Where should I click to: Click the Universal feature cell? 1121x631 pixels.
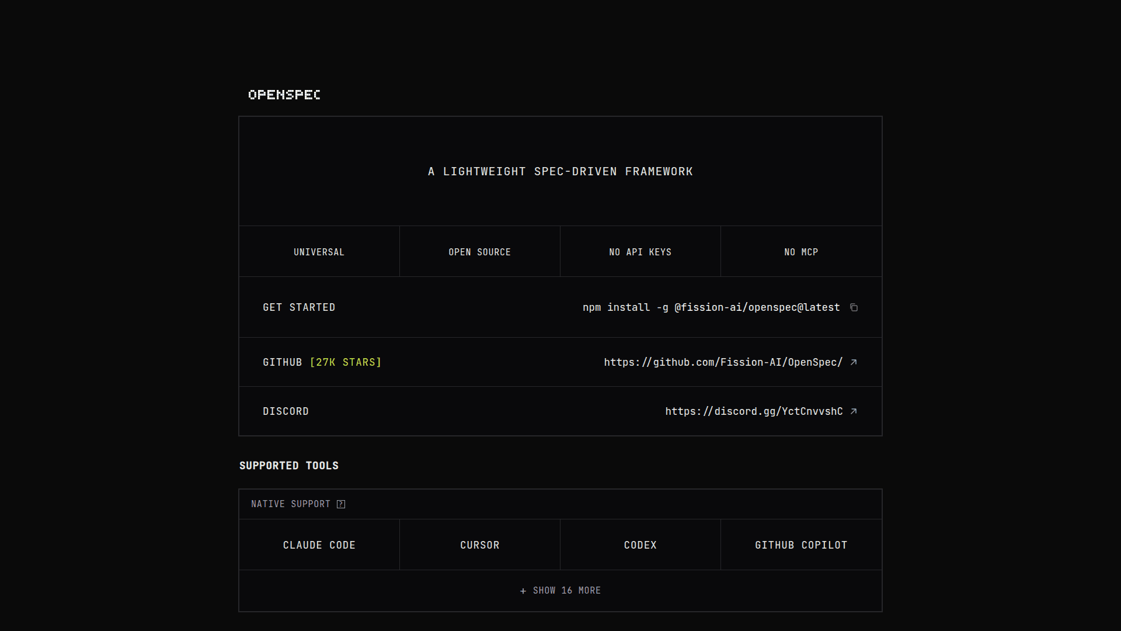[x=319, y=252]
